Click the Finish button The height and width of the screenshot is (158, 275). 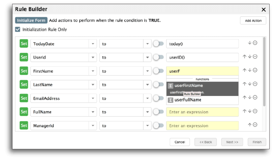(257, 142)
